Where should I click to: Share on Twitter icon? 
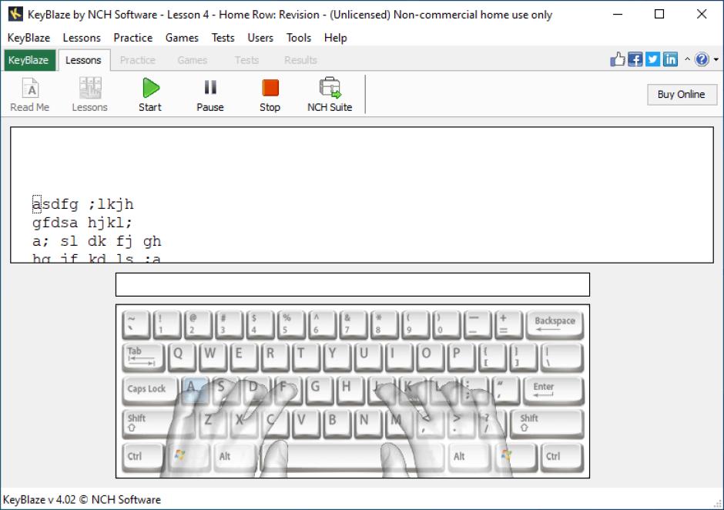click(652, 59)
